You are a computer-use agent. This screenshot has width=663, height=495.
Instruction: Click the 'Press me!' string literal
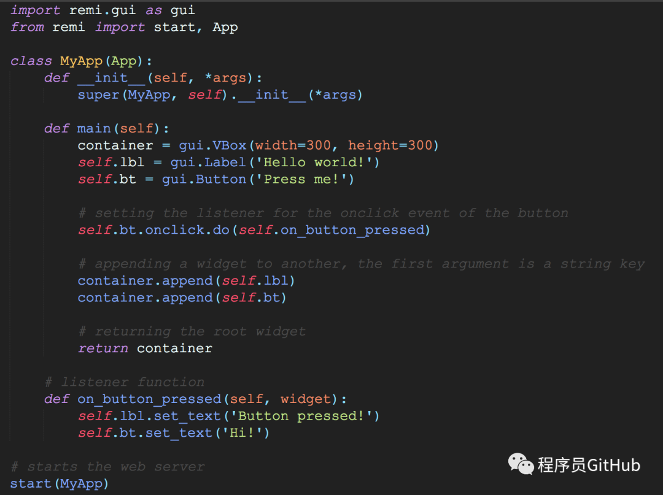click(301, 180)
